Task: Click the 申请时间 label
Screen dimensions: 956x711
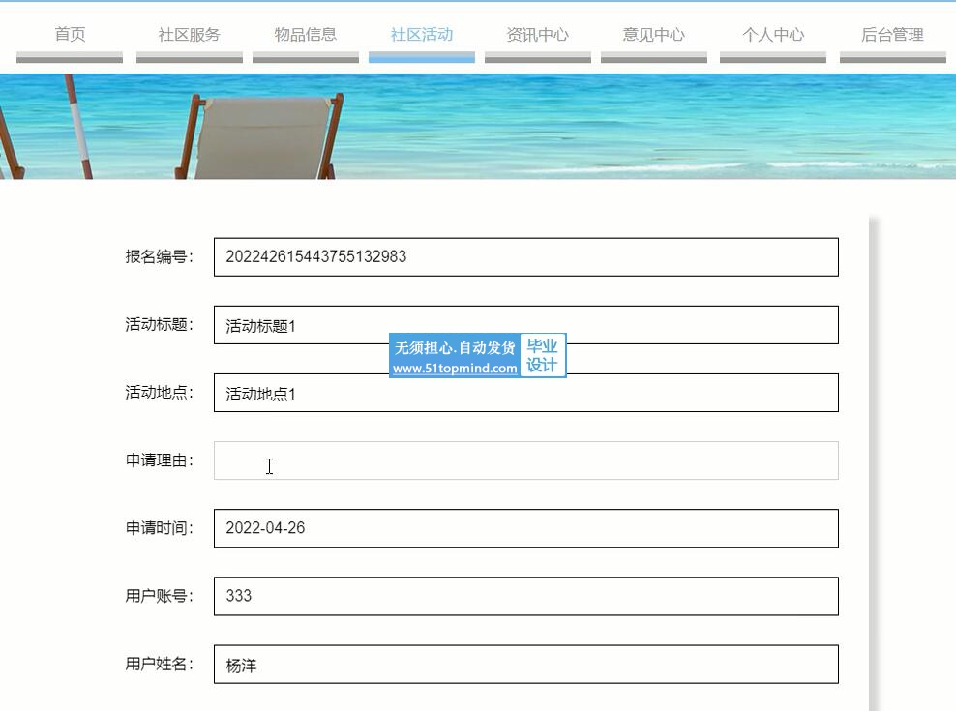Action: [x=159, y=528]
